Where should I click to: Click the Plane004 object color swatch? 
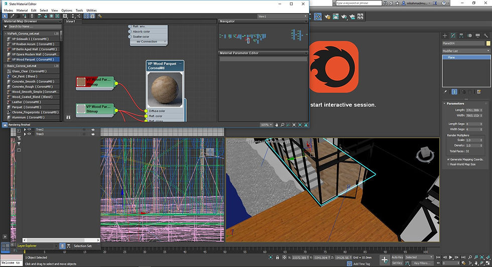click(x=488, y=43)
